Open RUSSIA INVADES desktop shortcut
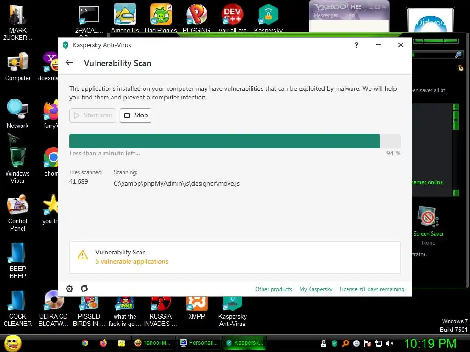Image resolution: width=470 pixels, height=352 pixels. pyautogui.click(x=161, y=311)
